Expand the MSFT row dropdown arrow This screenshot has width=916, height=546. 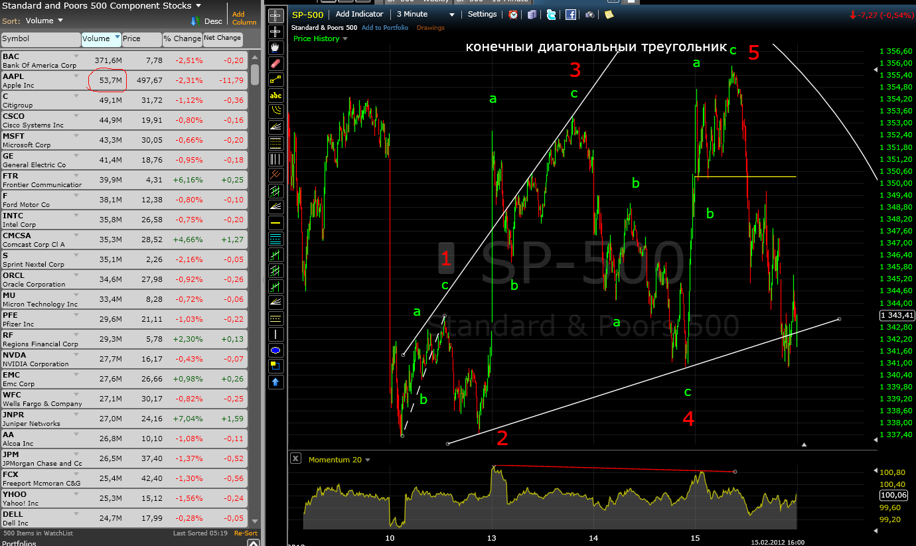click(76, 137)
